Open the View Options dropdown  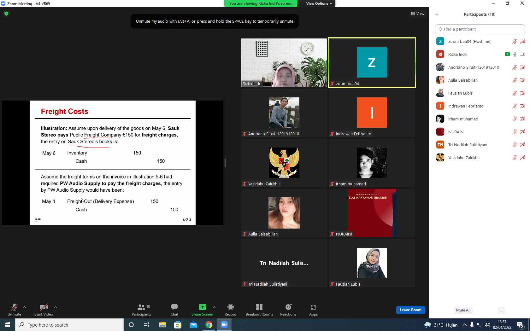319,3
